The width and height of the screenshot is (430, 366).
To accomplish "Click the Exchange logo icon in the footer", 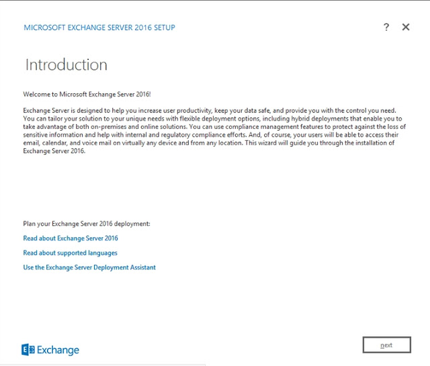I will (28, 349).
